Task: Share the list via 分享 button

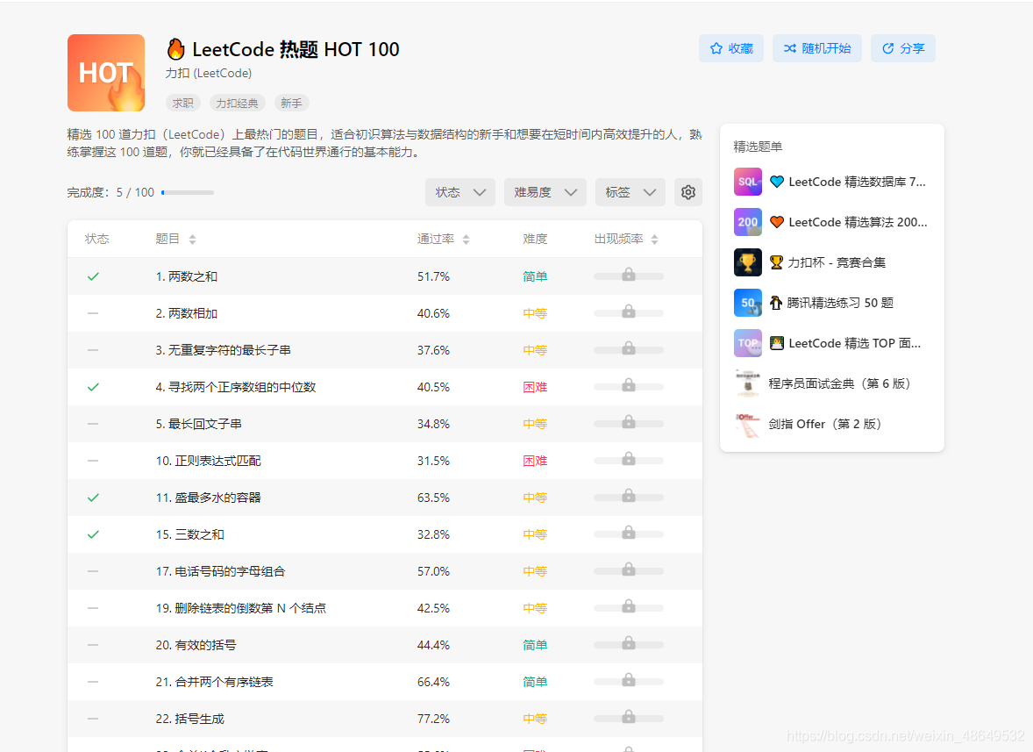Action: [x=903, y=48]
